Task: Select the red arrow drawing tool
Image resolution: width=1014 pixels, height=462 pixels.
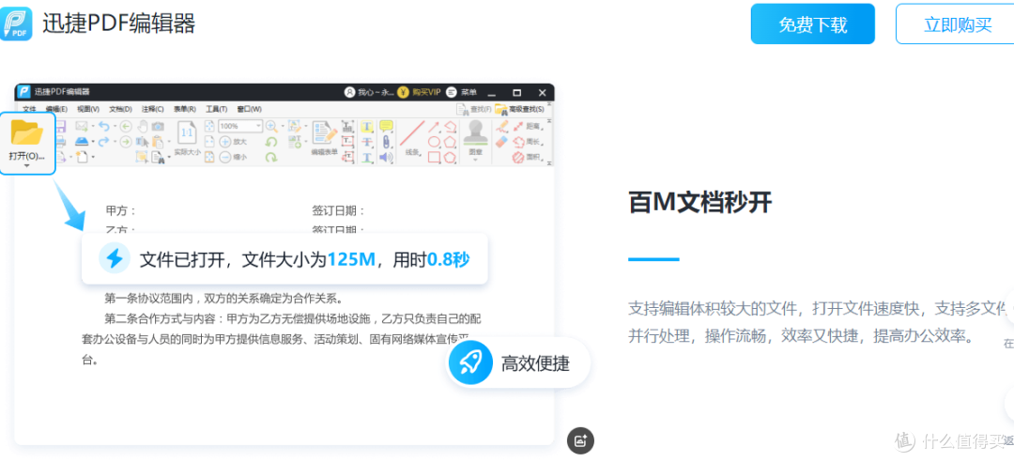Action: click(433, 126)
